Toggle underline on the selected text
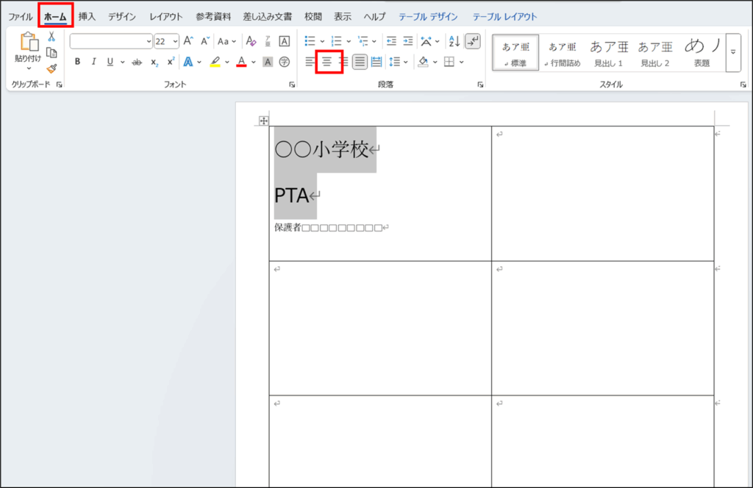The image size is (753, 488). [110, 62]
